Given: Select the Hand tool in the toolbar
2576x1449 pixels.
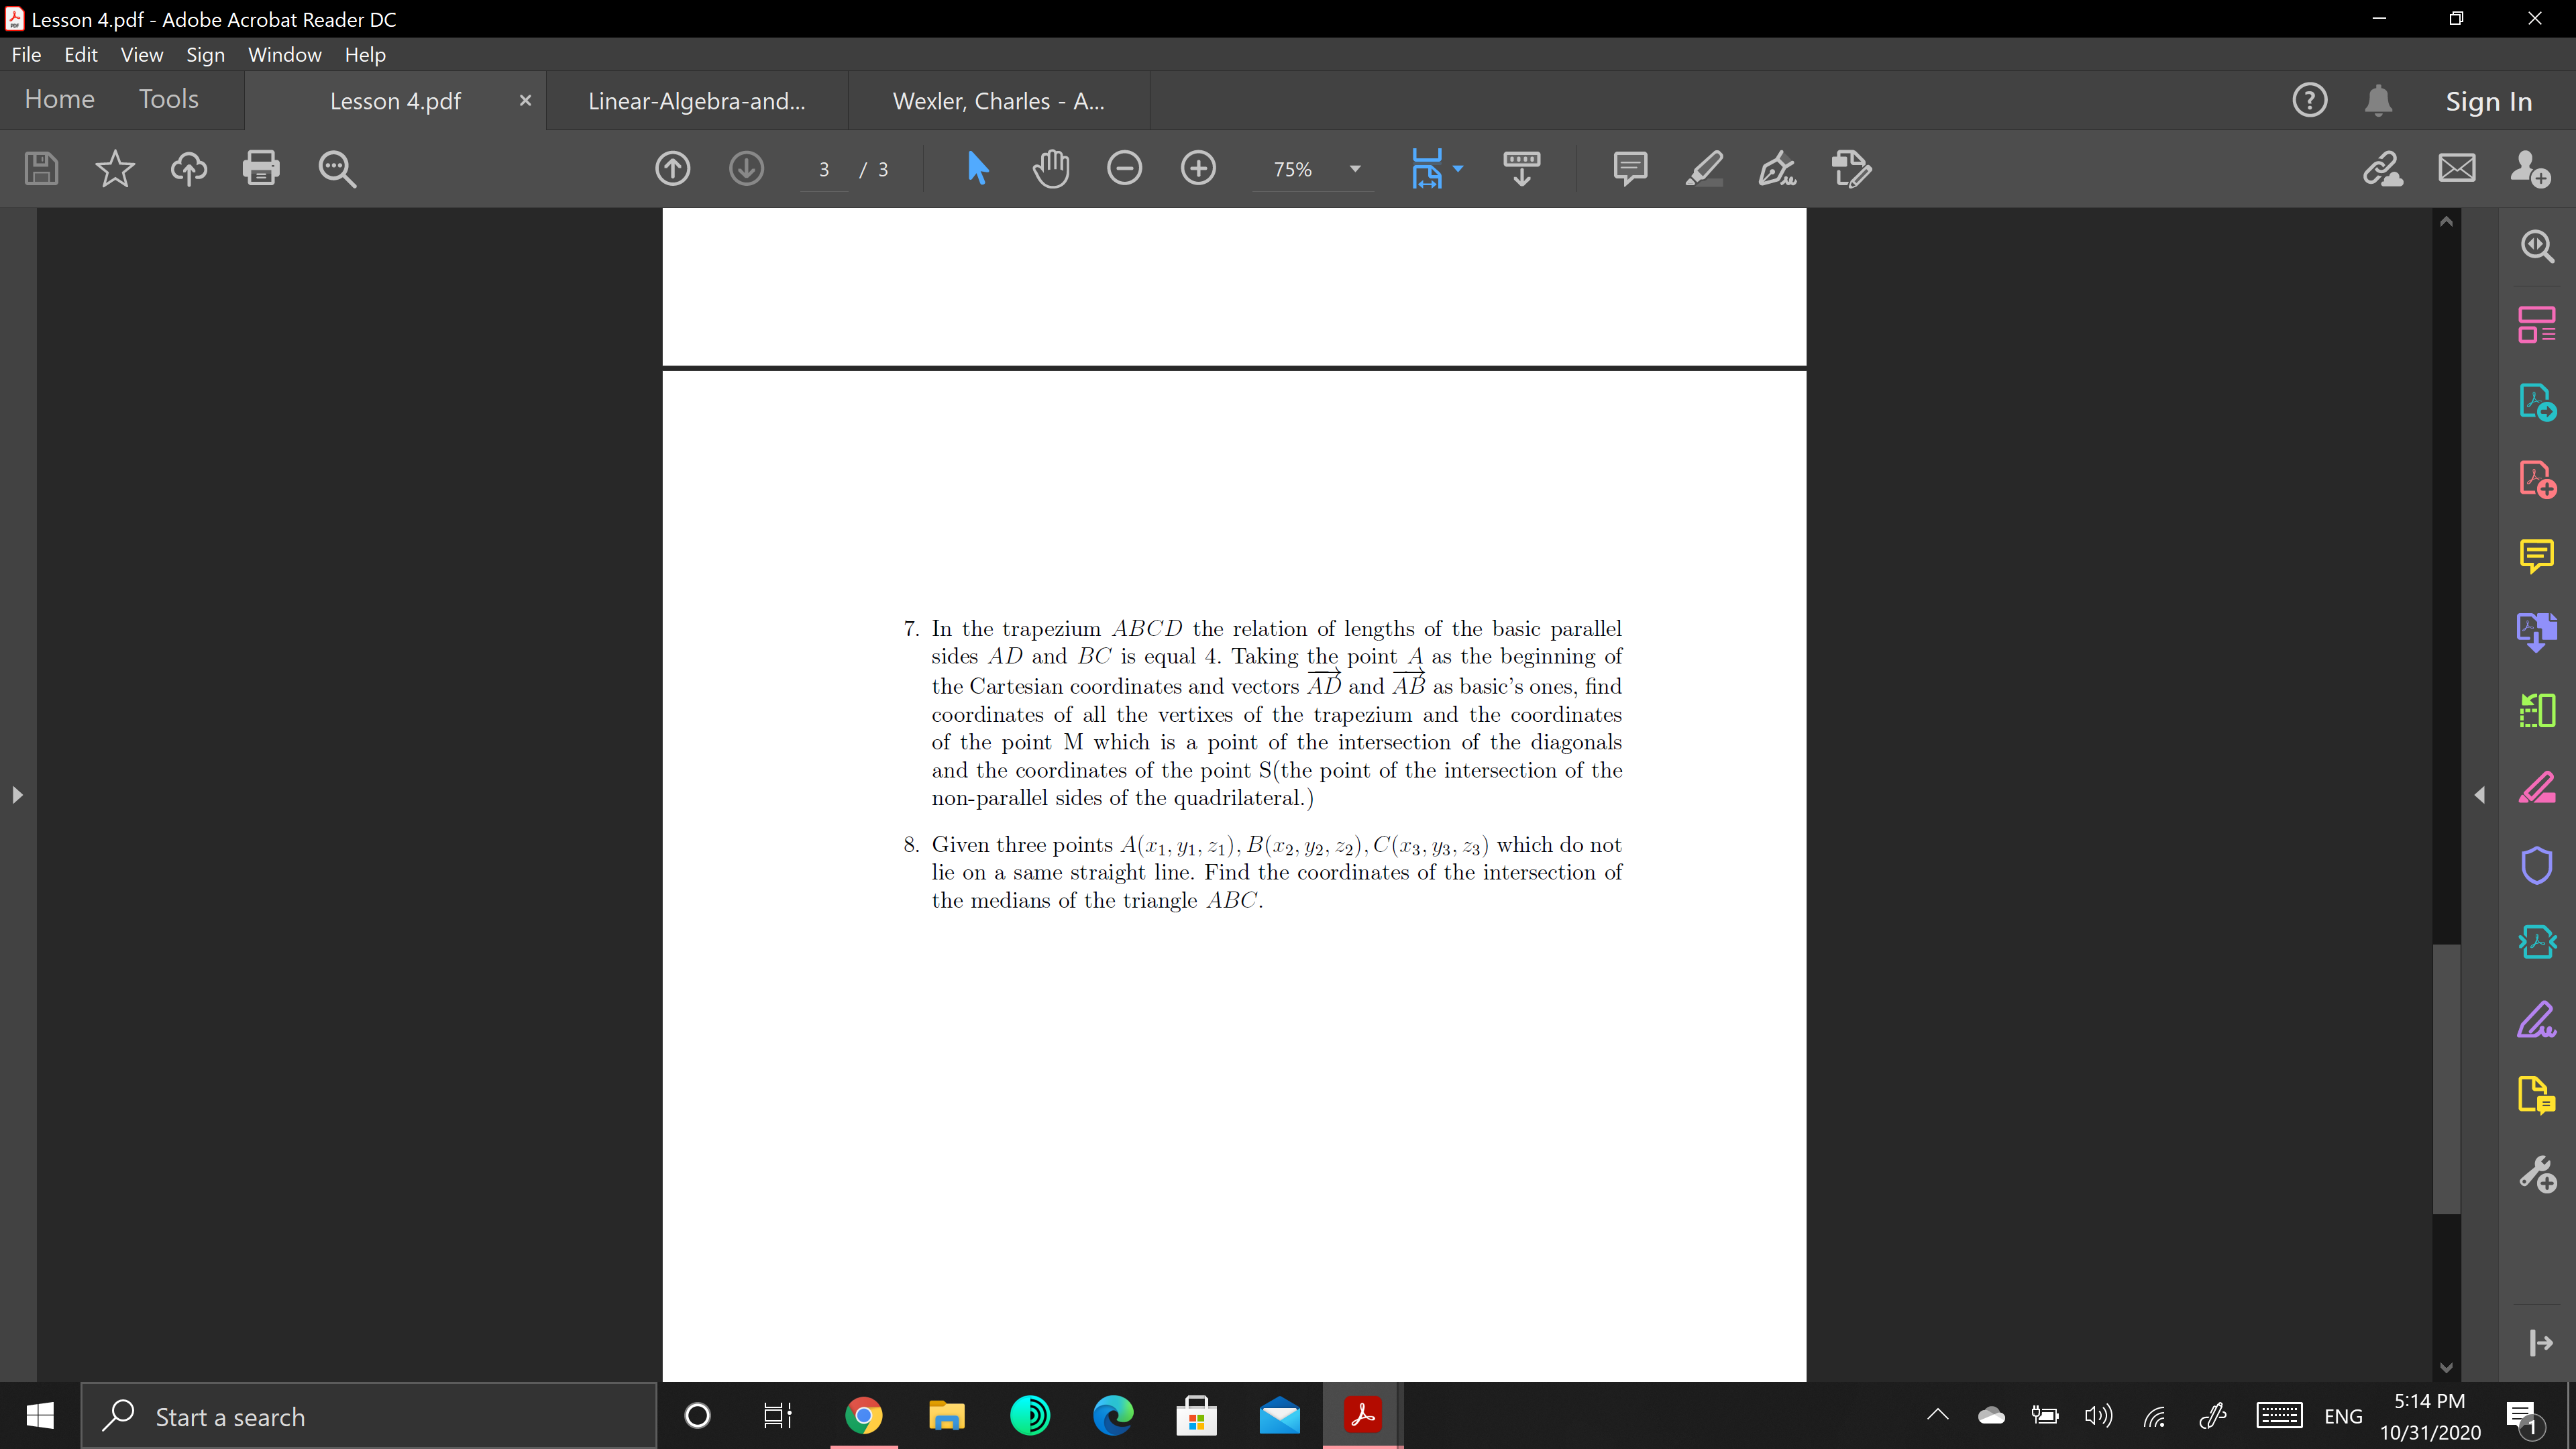Looking at the screenshot, I should 1051,168.
